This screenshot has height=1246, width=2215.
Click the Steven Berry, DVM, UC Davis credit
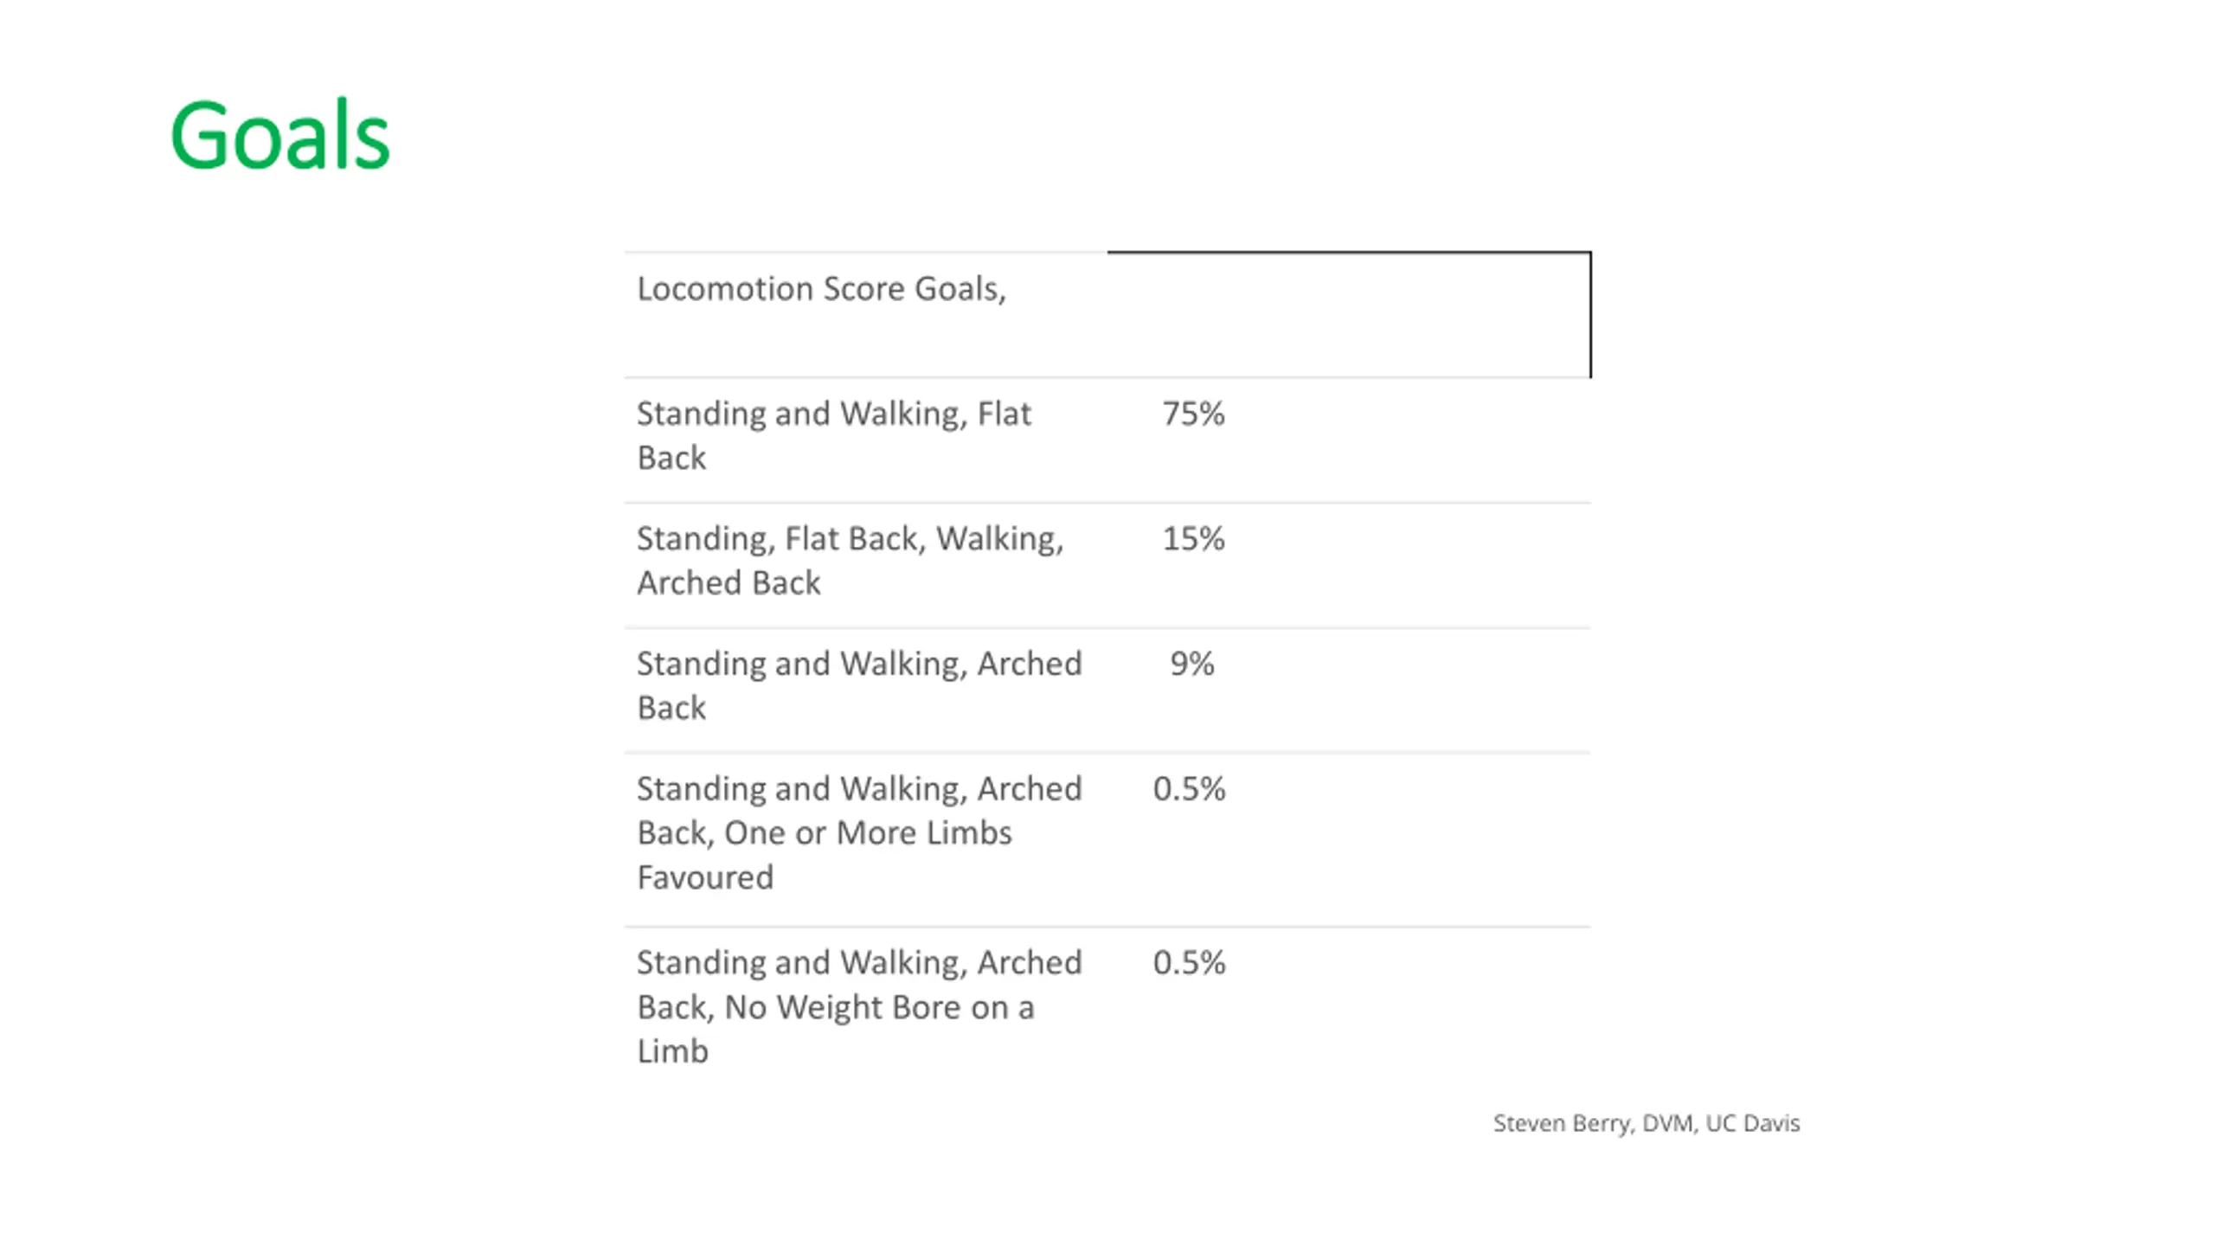(x=1647, y=1123)
